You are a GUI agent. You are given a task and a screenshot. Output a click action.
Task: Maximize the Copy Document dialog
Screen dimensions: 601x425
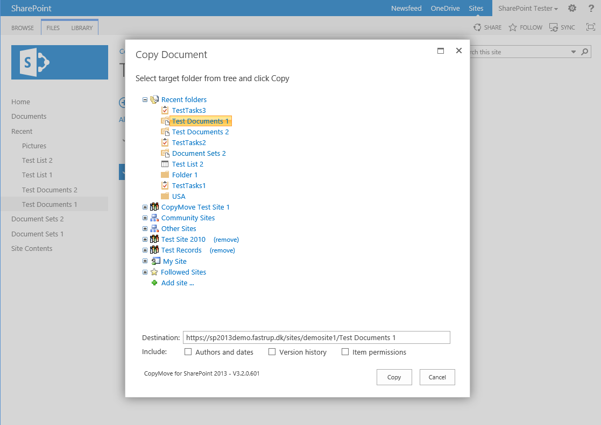coord(441,51)
